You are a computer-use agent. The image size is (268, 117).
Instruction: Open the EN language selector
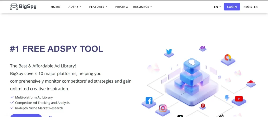point(217,7)
